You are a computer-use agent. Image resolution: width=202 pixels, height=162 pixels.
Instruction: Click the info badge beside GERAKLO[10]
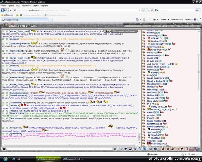click(167, 38)
